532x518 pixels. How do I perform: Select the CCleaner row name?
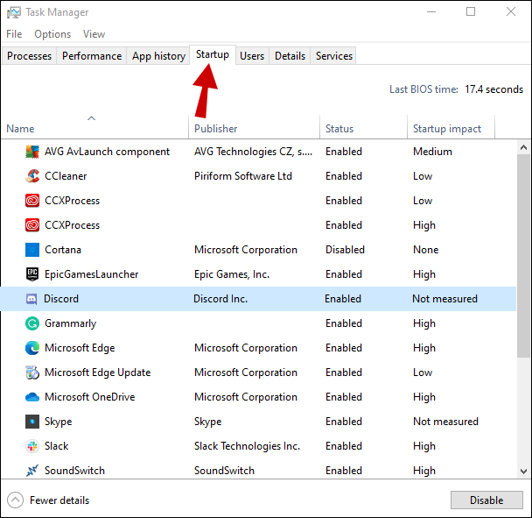(x=66, y=176)
